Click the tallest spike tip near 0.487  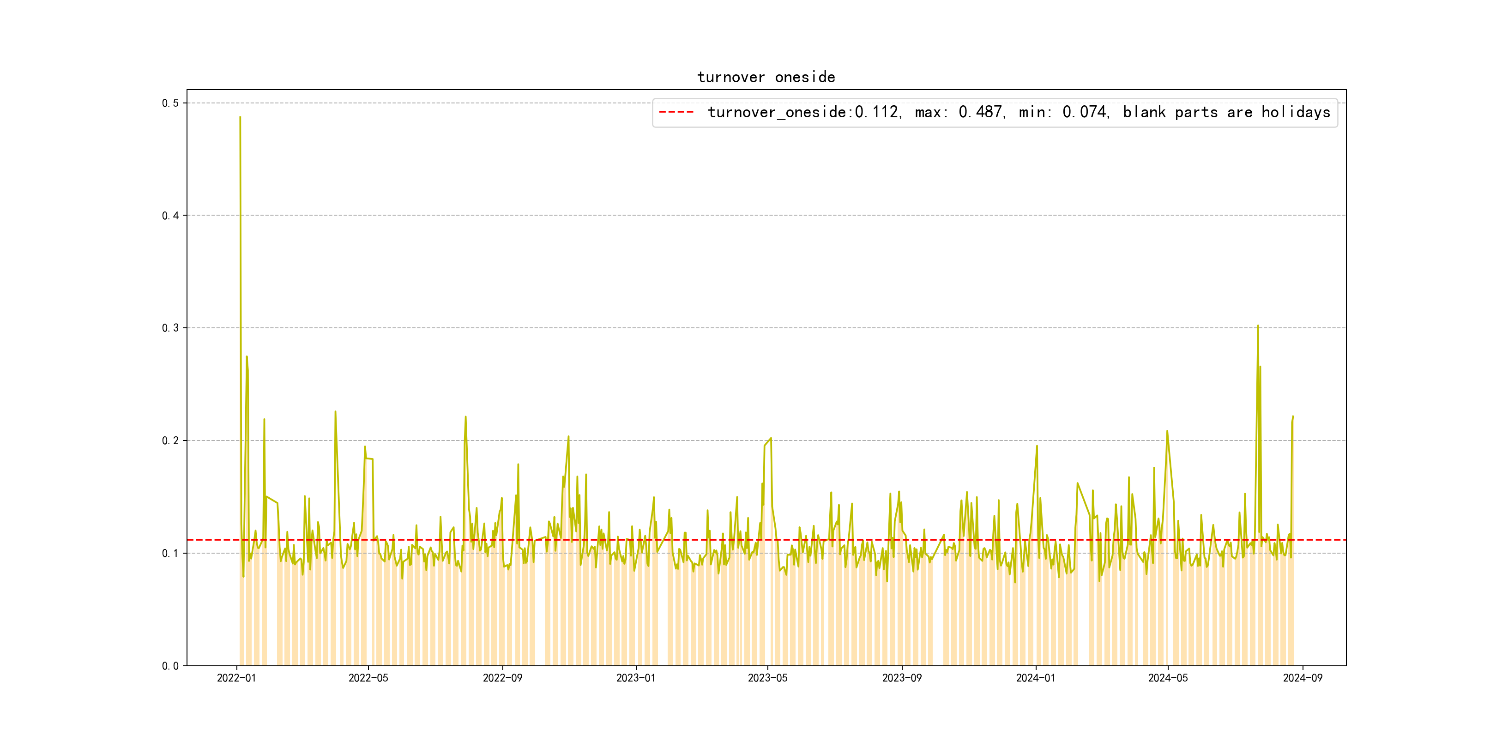(x=240, y=117)
